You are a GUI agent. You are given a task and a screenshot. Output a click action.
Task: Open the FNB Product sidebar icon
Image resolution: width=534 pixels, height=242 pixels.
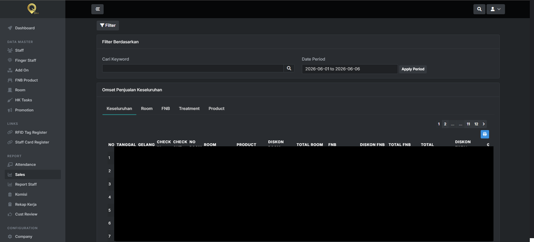pyautogui.click(x=10, y=80)
